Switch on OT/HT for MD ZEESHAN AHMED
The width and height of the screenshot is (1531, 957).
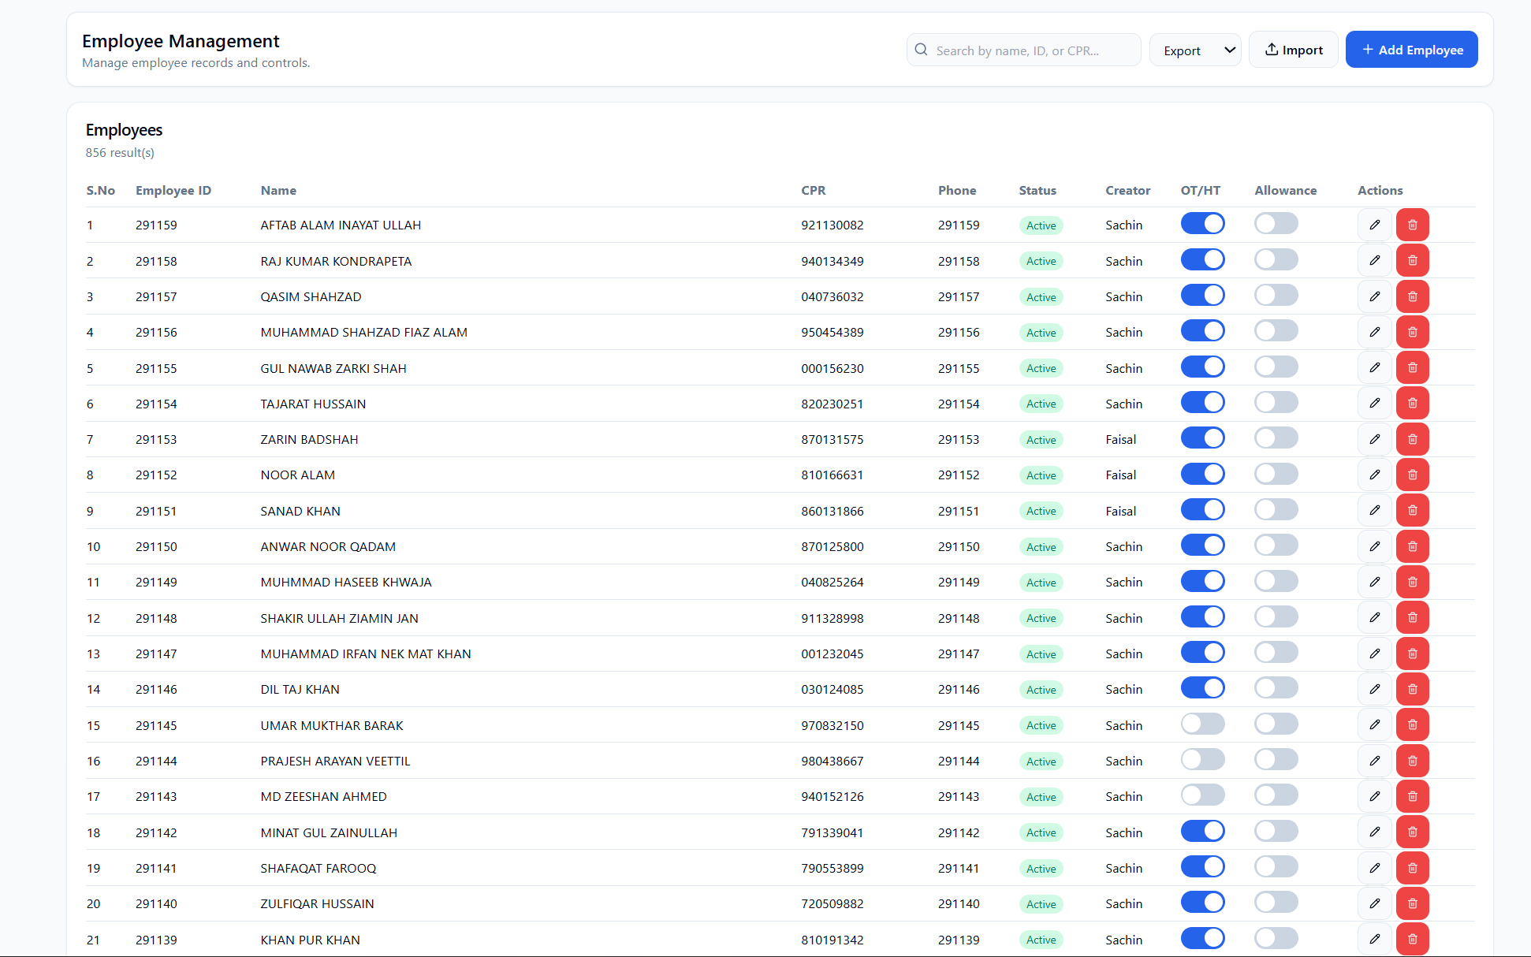1202,795
